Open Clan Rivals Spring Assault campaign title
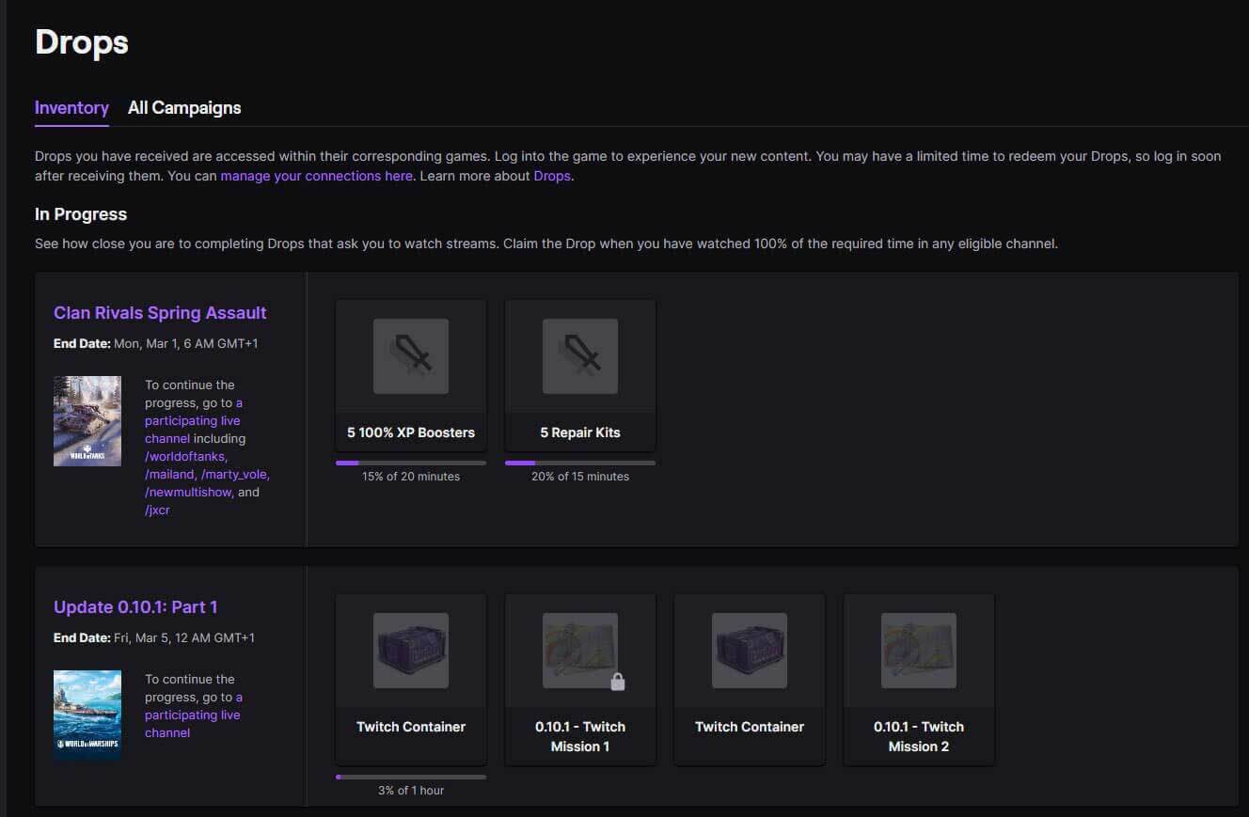The image size is (1249, 817). click(x=160, y=313)
